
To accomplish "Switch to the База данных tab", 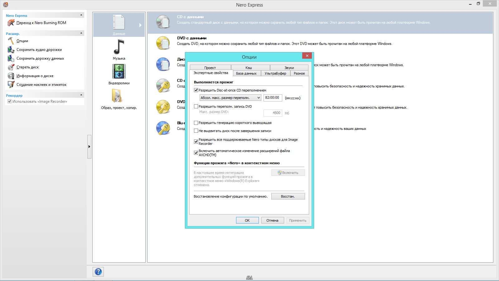I will click(x=246, y=73).
